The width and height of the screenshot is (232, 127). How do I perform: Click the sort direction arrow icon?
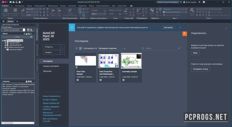(125, 48)
